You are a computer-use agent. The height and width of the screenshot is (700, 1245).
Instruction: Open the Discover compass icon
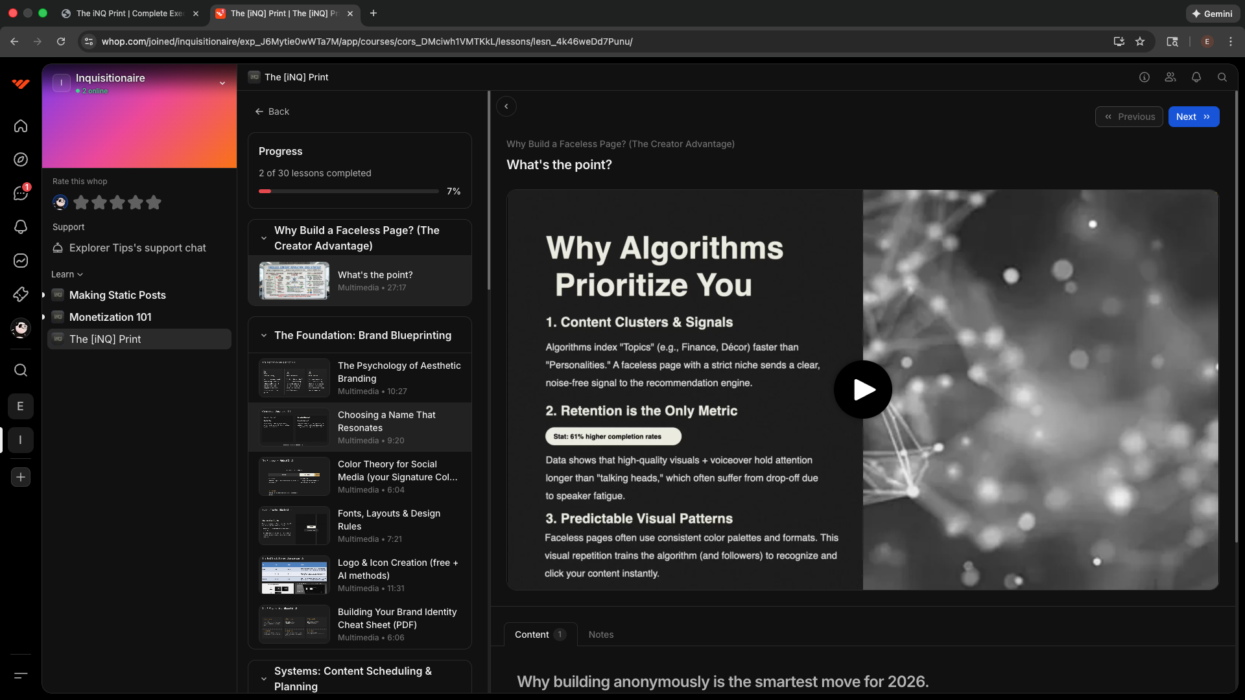coord(21,159)
